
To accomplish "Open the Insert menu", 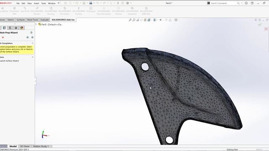I will [x=37, y=3].
